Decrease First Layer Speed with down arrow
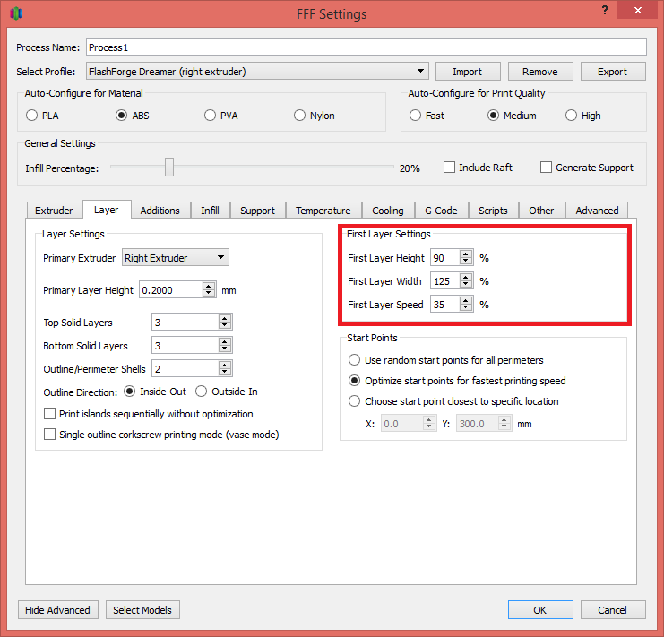 click(x=466, y=307)
